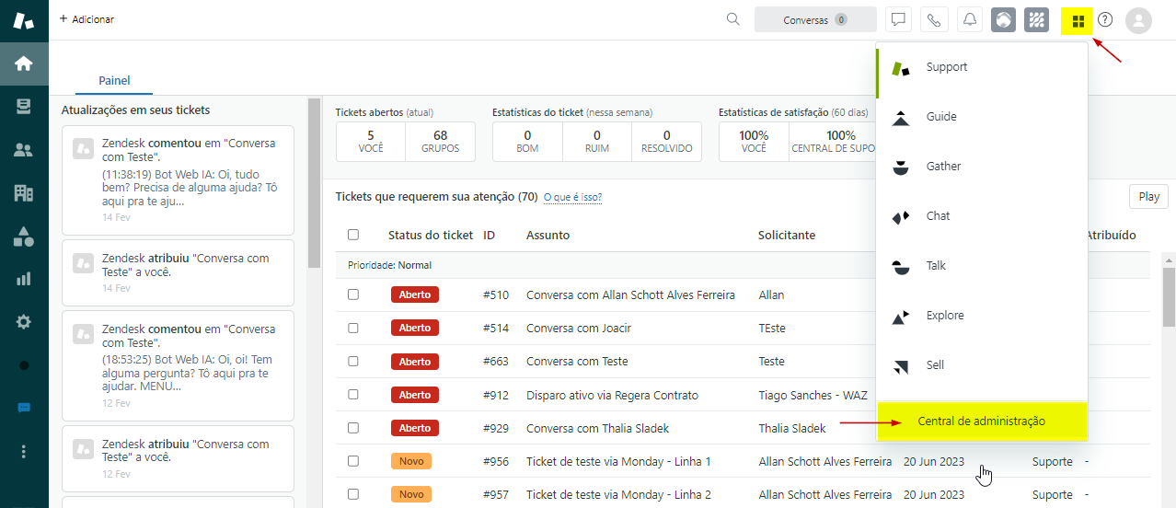
Task: Open Organizations building icon in sidebar
Action: (x=24, y=193)
